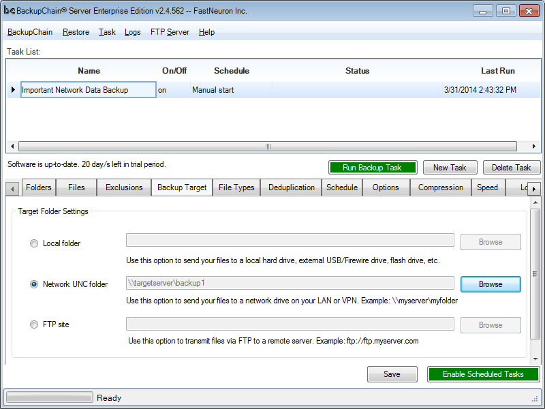Click the settings panel vertical scrollbar thumb
This screenshot has width=545, height=409.
pos(535,274)
